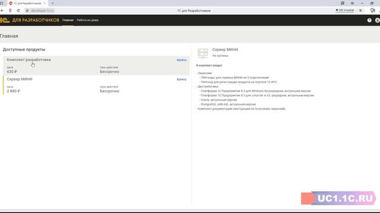380x213 pixels.
Task: Open the browser hamburger menu
Action: coord(352,3)
